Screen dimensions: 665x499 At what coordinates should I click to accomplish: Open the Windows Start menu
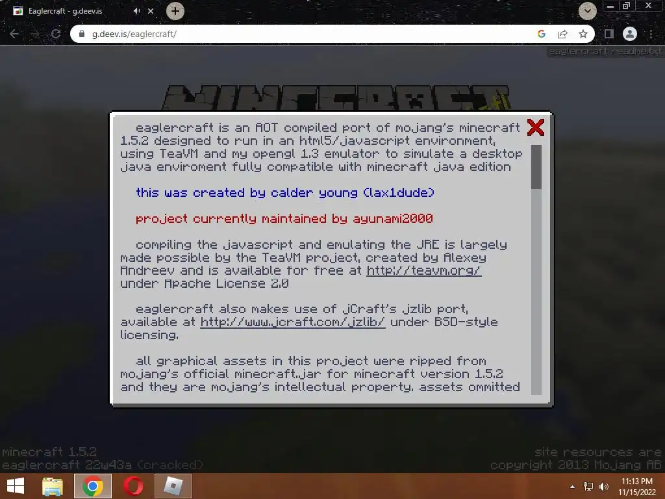coord(16,486)
